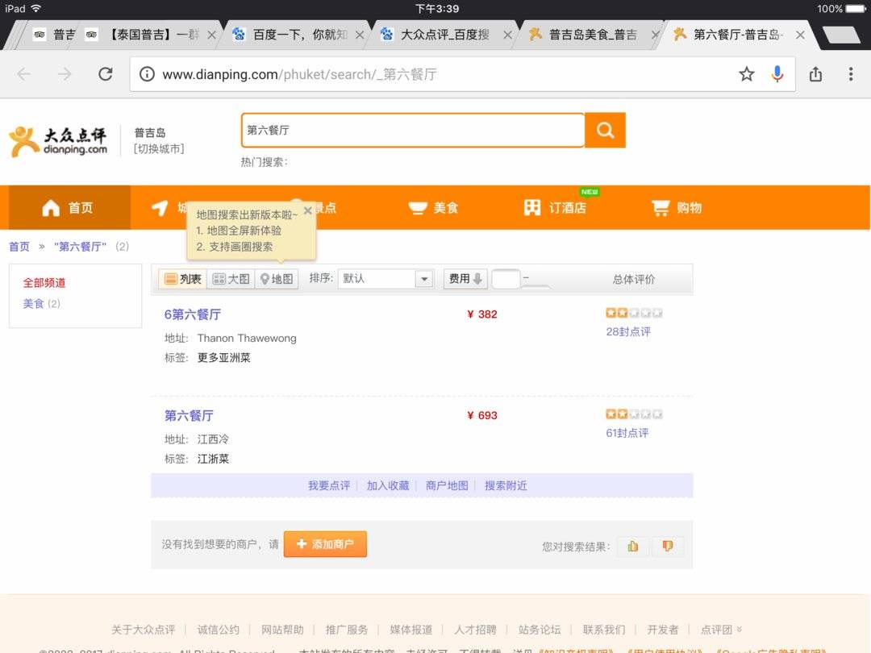View site info icon in address bar
This screenshot has width=871, height=653.
(147, 74)
